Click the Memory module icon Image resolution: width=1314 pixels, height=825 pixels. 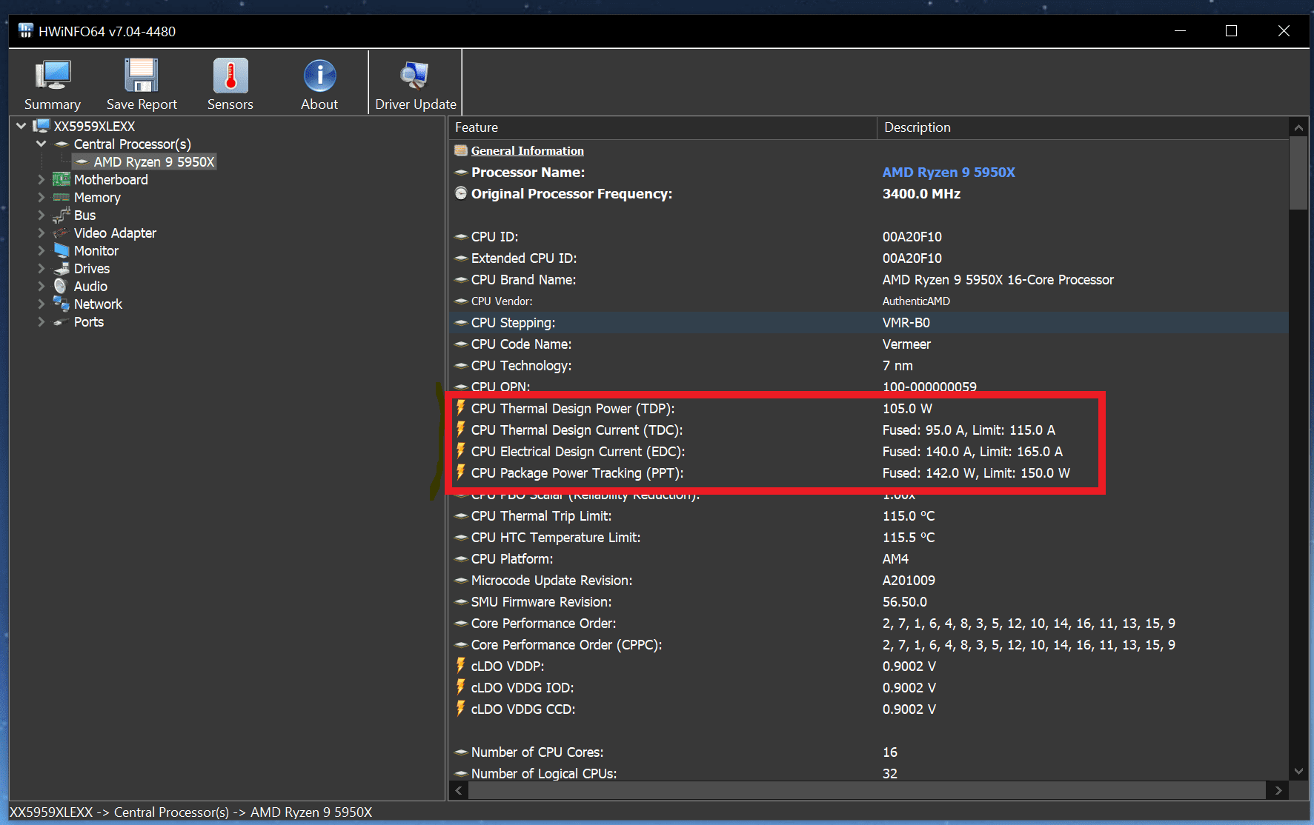click(x=62, y=198)
